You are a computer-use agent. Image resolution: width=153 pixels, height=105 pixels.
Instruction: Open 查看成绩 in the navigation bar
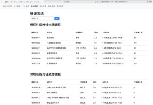tap(52, 6)
